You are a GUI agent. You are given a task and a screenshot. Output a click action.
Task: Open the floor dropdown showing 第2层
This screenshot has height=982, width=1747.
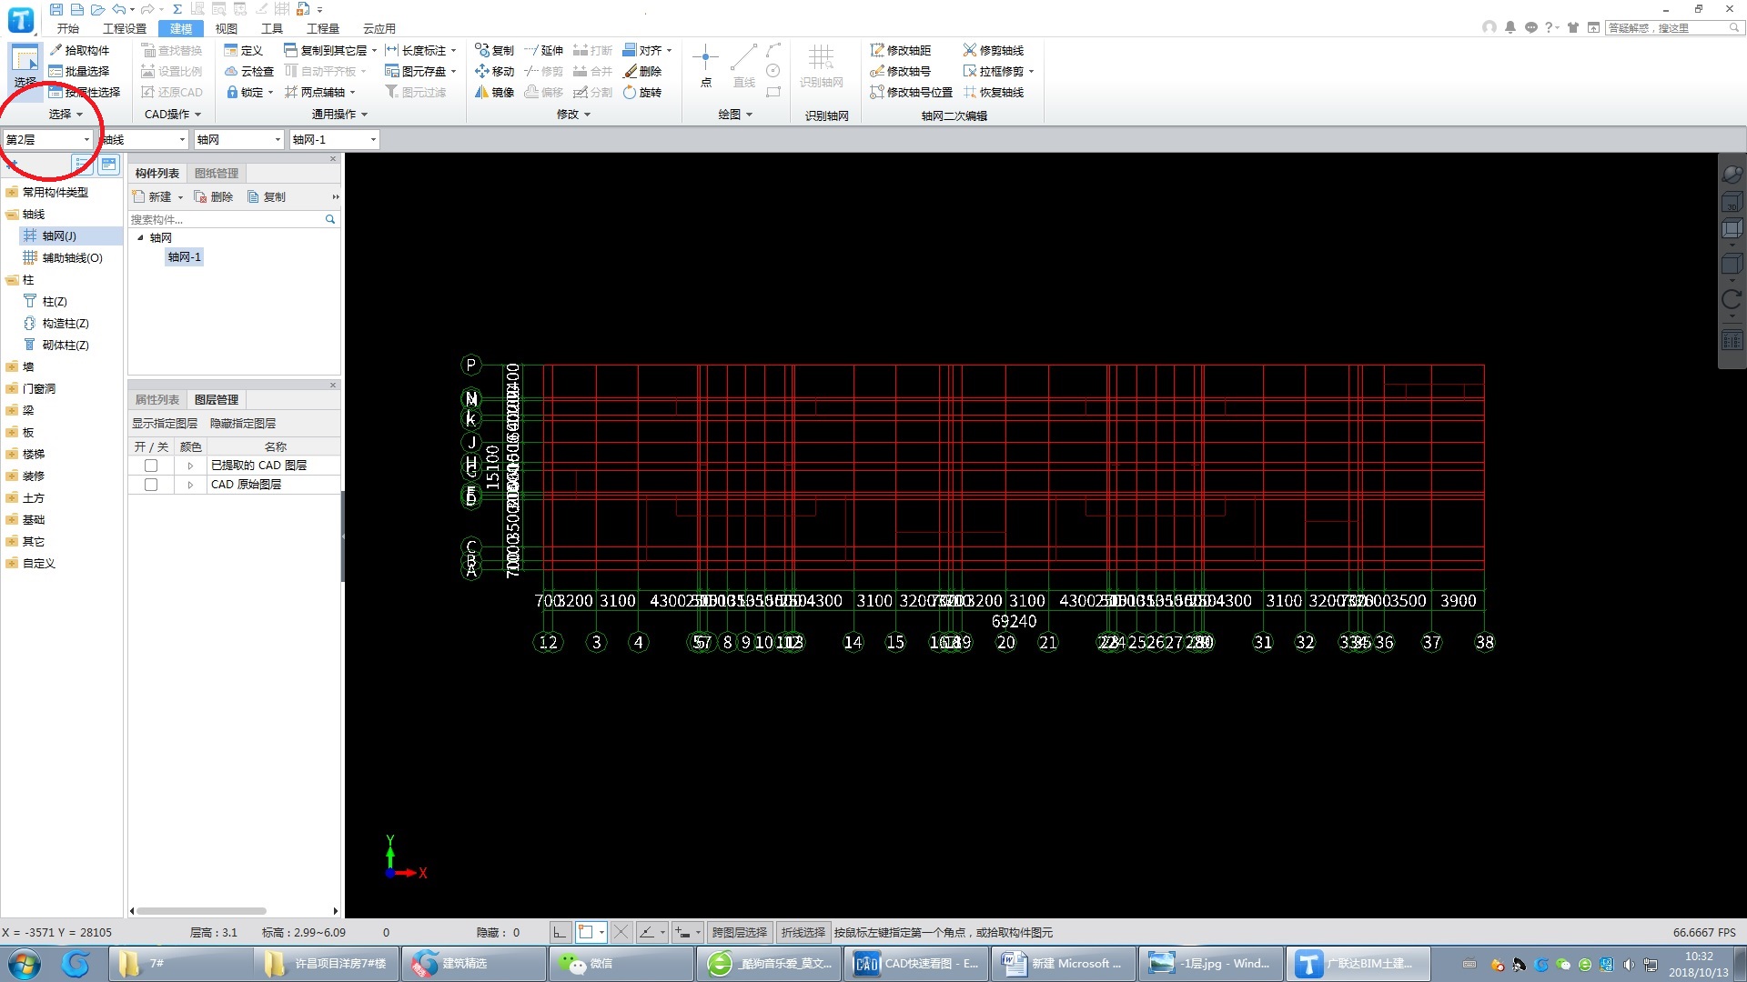coord(47,139)
